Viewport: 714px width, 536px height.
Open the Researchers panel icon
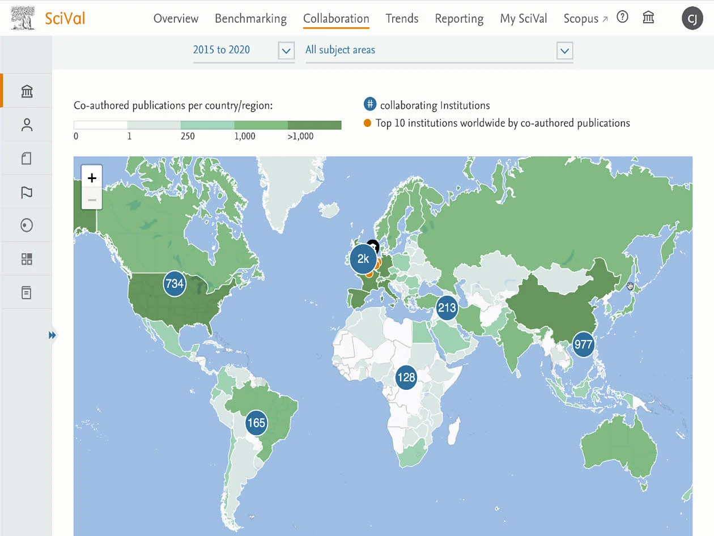(27, 124)
